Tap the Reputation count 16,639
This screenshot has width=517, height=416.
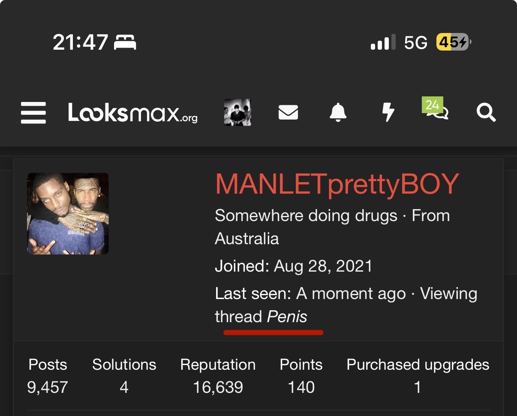pyautogui.click(x=218, y=387)
